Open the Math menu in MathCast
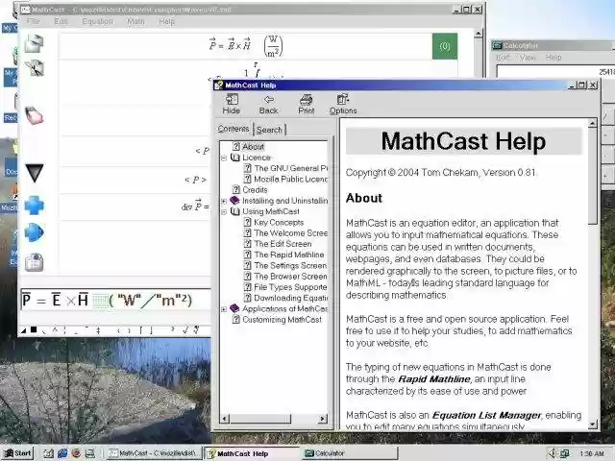 (x=135, y=21)
